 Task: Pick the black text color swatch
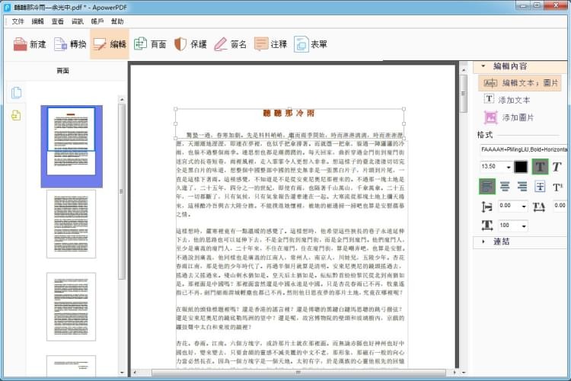(x=521, y=167)
